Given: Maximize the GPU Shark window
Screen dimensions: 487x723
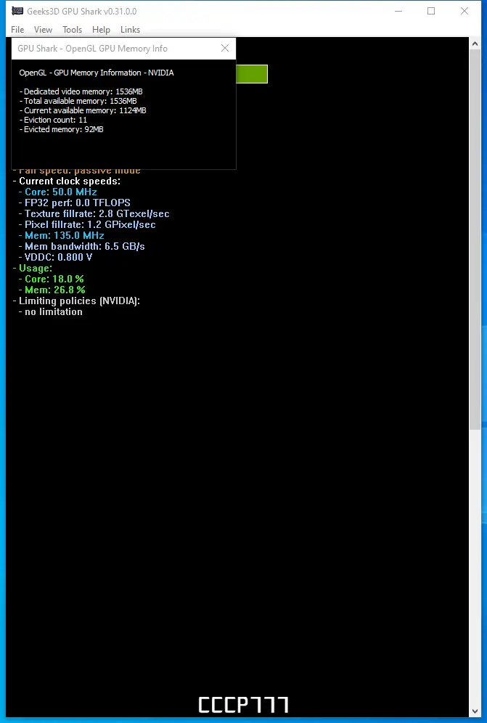Looking at the screenshot, I should (431, 11).
